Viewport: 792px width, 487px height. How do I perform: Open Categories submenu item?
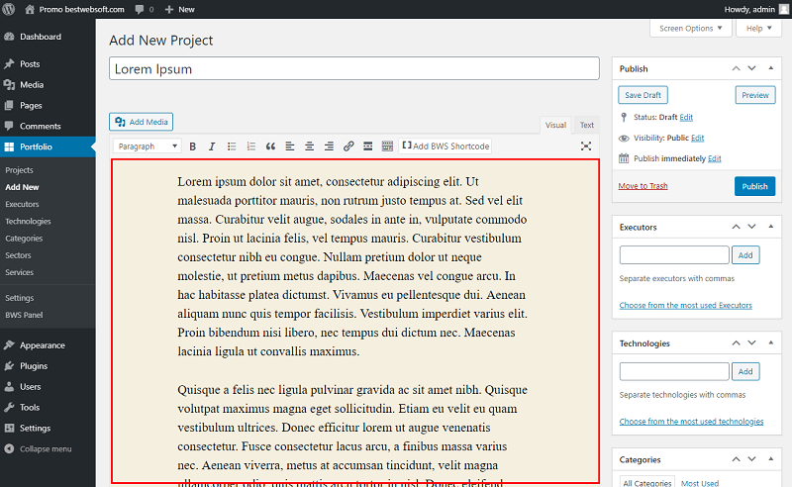point(24,238)
